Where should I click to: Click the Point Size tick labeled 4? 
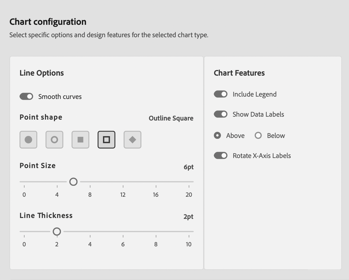click(57, 195)
